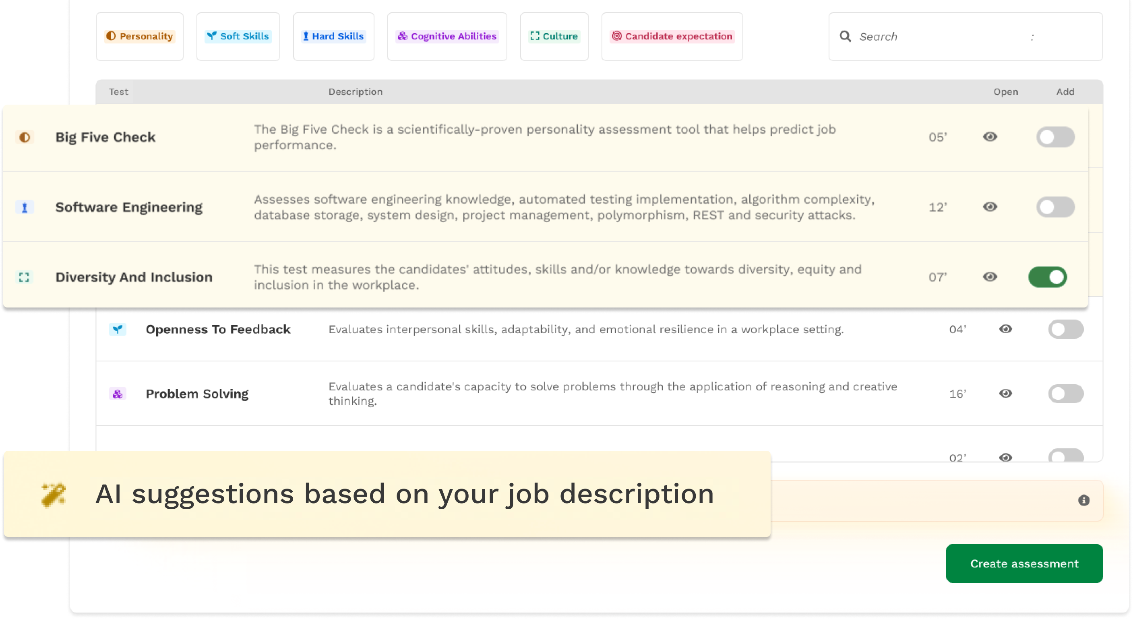Add Software Engineering test with toggle
1133x619 pixels.
(x=1055, y=206)
